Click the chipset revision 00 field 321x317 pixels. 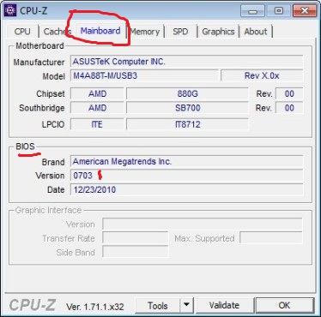289,93
